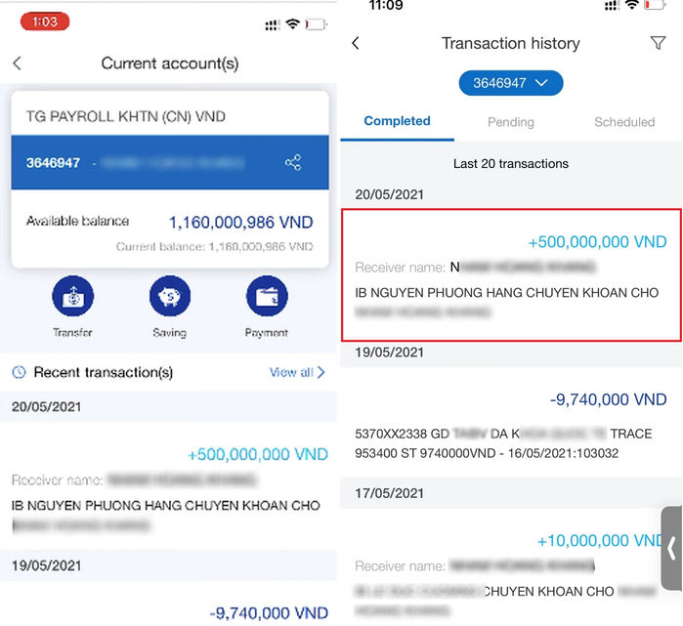Tap the Transfer round icon
Viewport: 683px width, 626px height.
(72, 296)
